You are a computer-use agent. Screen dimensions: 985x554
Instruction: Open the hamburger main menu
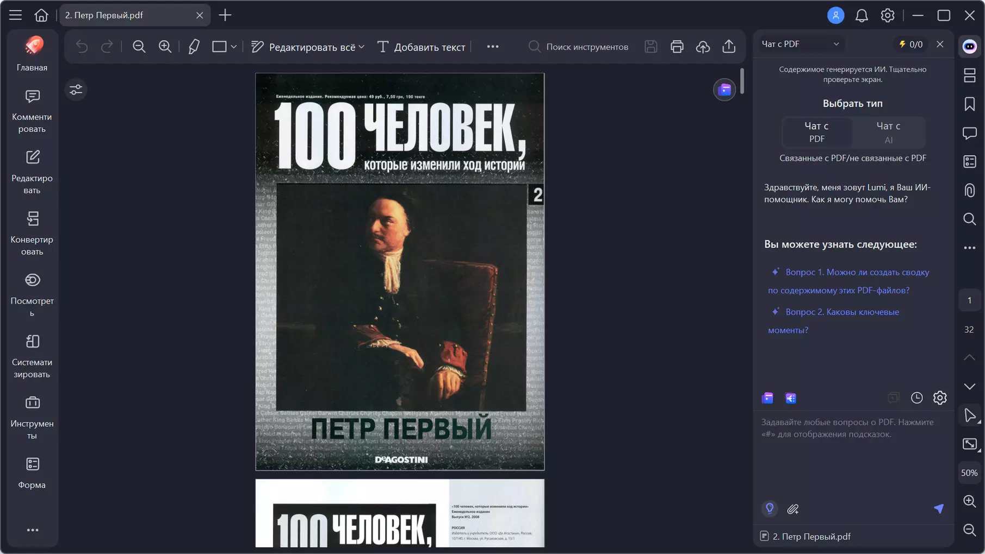15,15
